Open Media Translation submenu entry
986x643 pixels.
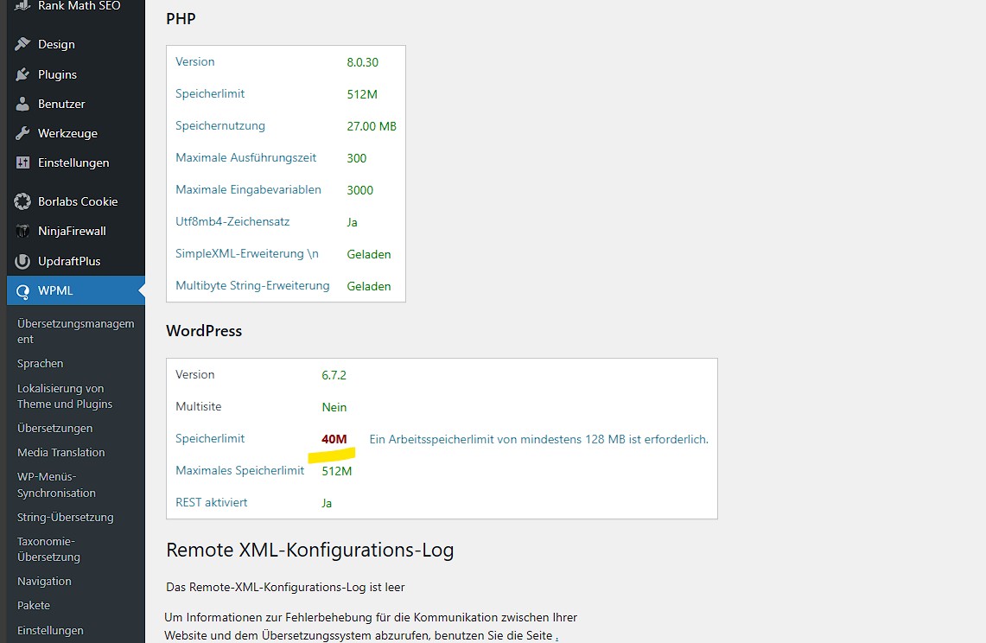point(60,452)
